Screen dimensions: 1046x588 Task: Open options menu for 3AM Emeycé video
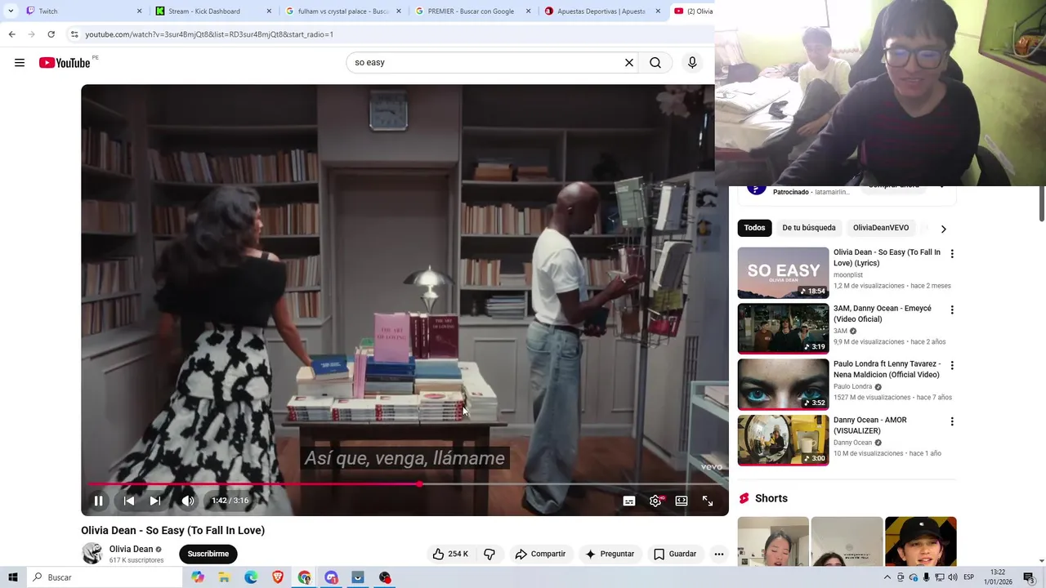pos(952,310)
